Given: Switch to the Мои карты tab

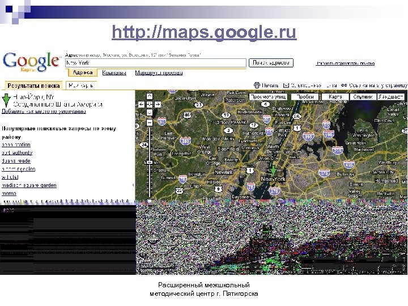Looking at the screenshot, I should pos(81,86).
